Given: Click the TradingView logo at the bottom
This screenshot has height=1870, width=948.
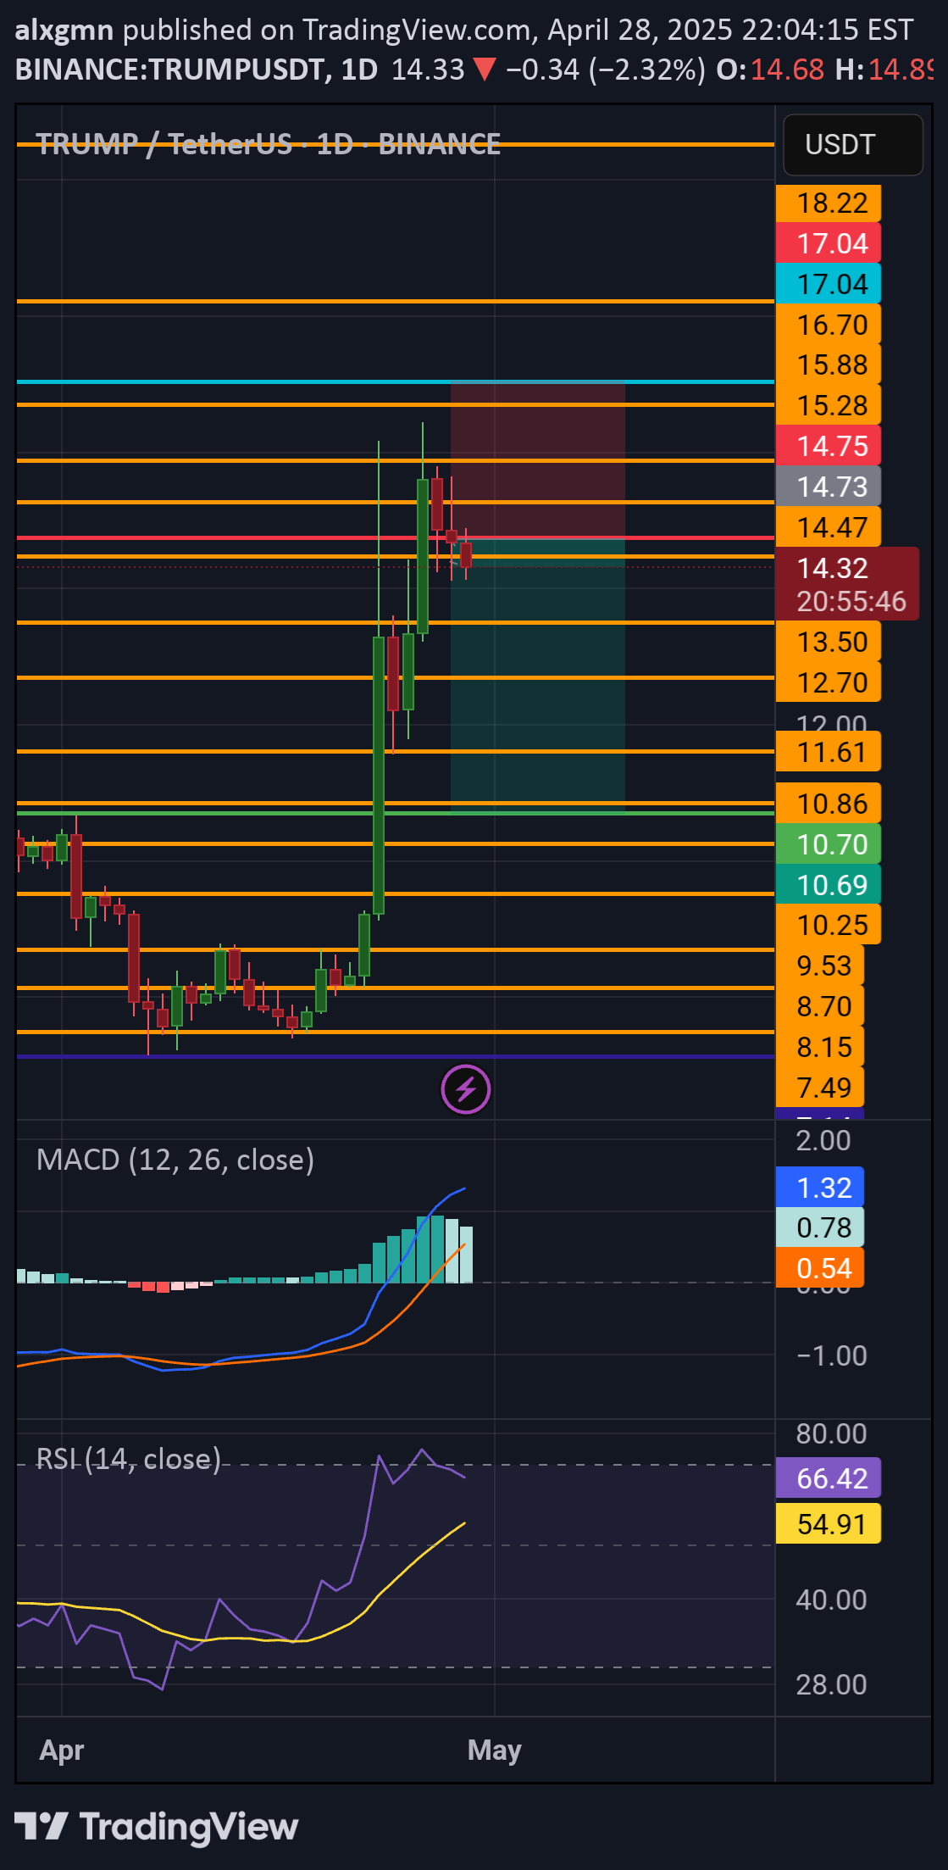Looking at the screenshot, I should point(157,1827).
